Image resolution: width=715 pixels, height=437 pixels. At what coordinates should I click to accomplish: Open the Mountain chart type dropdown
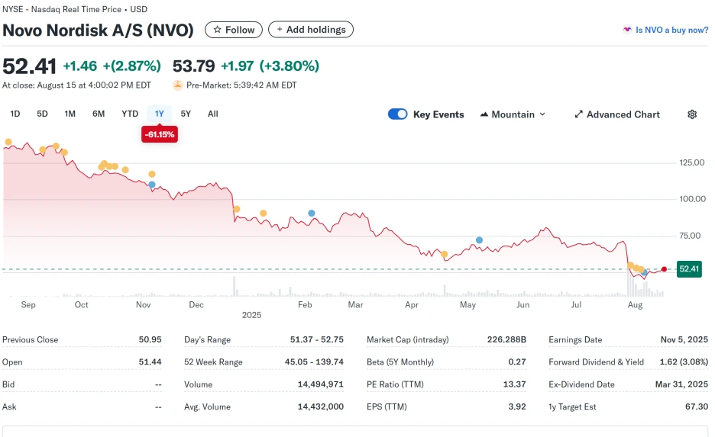[x=513, y=114]
